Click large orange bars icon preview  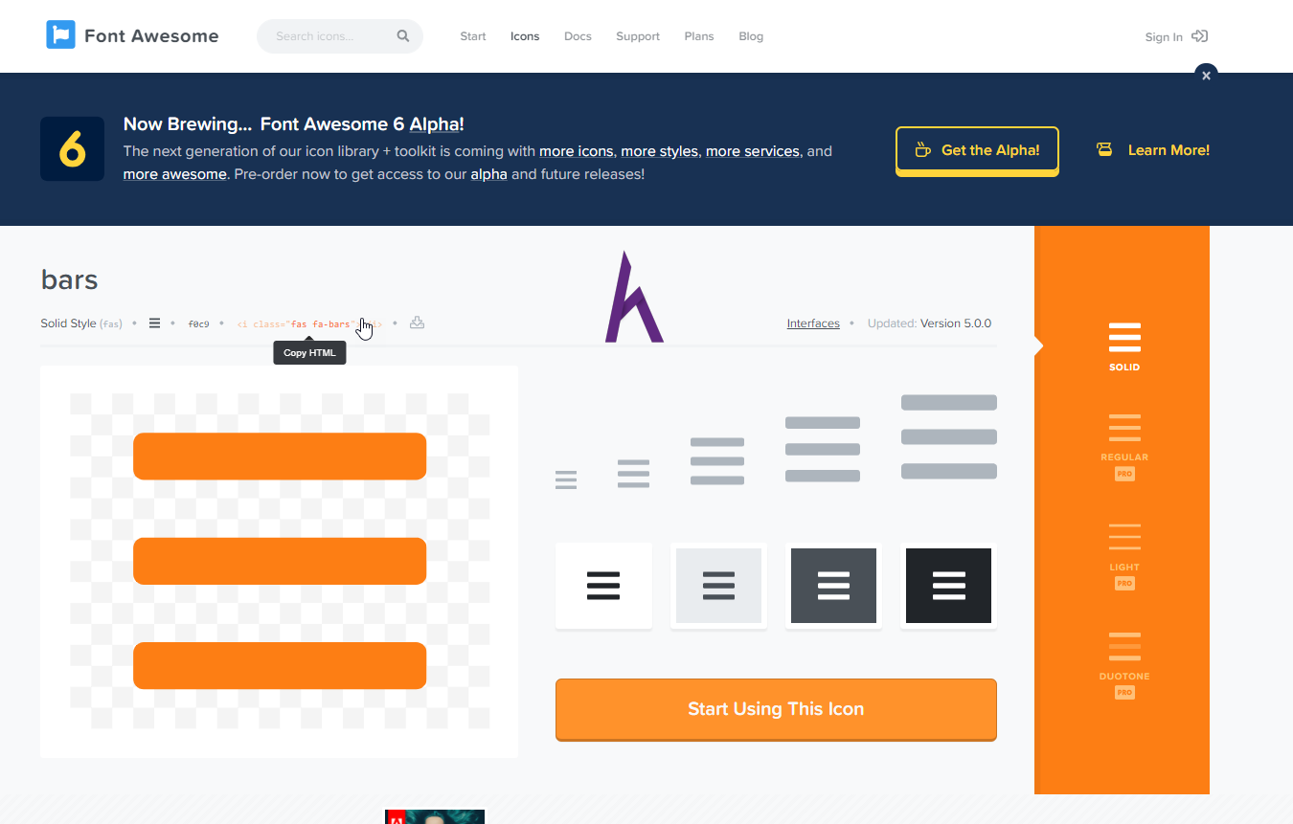click(280, 561)
